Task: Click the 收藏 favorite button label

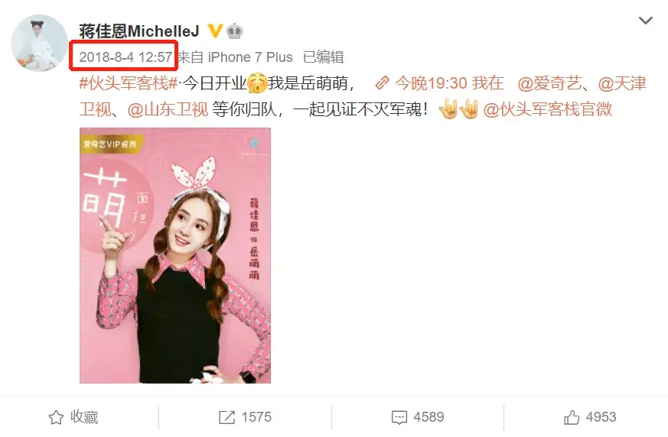Action: (84, 417)
